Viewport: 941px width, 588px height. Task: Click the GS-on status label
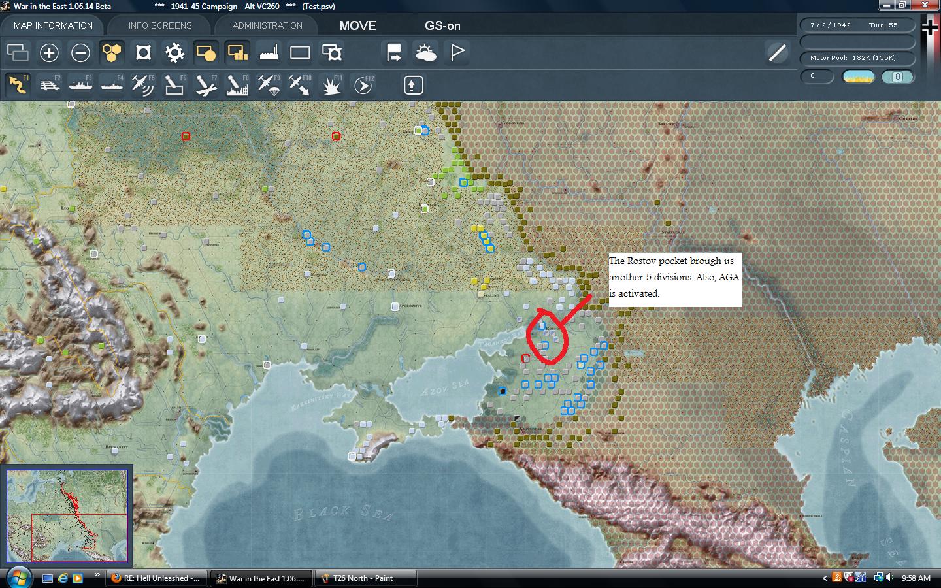tap(442, 25)
